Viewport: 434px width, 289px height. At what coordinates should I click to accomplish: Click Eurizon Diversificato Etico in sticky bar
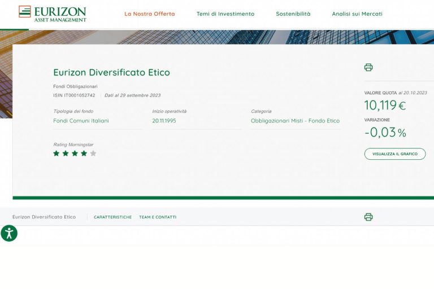[44, 217]
